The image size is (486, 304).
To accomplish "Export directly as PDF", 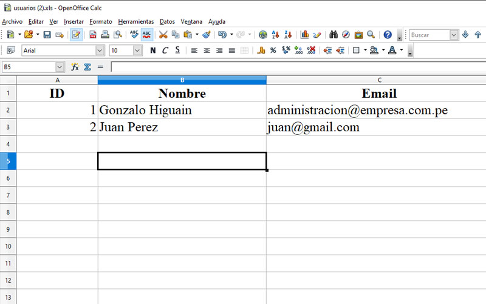I will pyautogui.click(x=93, y=35).
